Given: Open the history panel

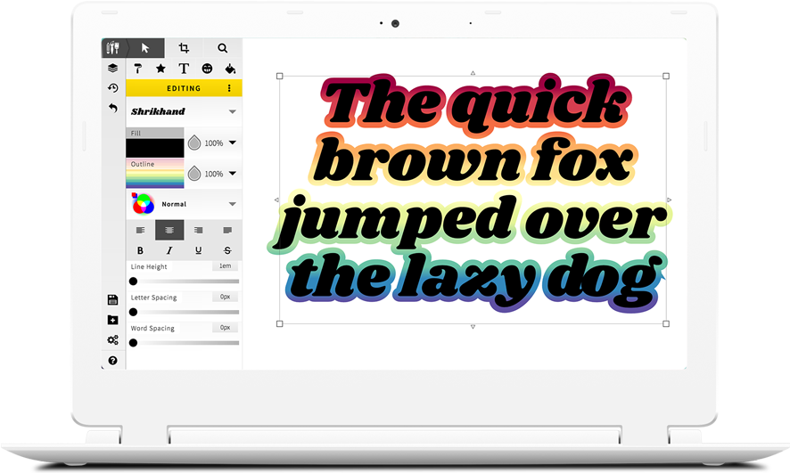Looking at the screenshot, I should [x=113, y=87].
